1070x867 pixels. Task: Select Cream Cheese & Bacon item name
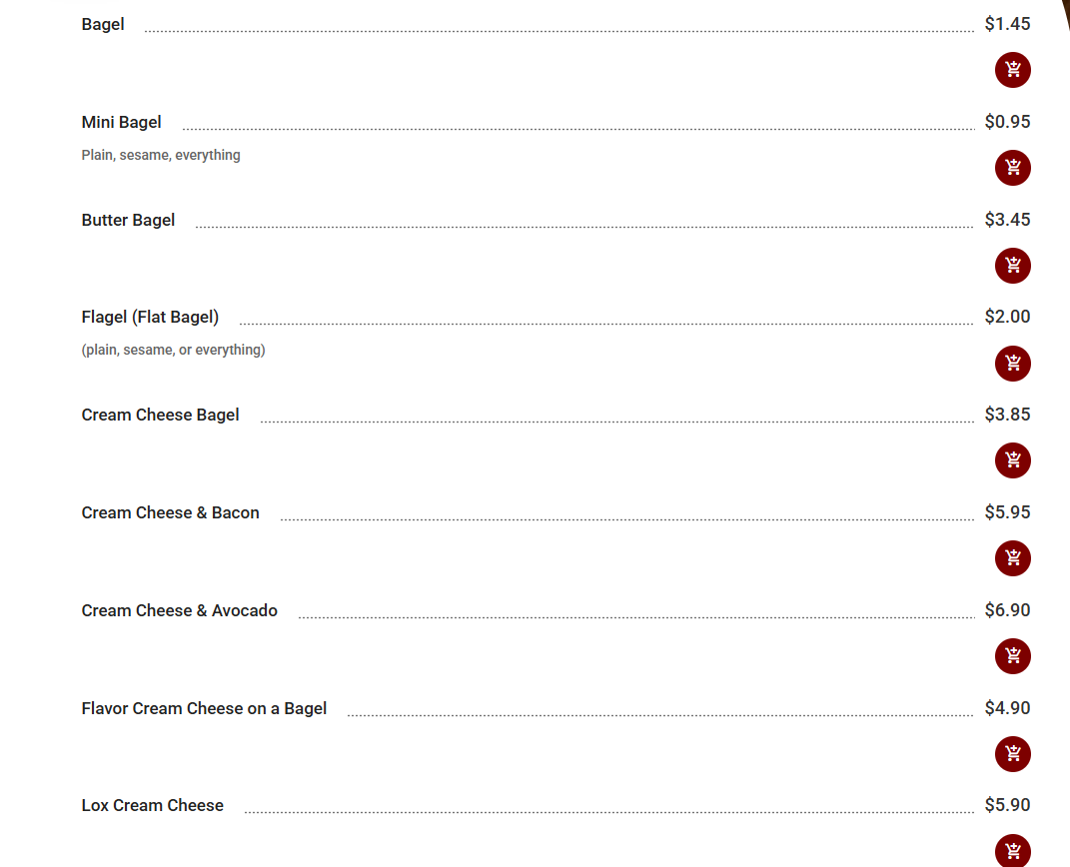point(170,512)
